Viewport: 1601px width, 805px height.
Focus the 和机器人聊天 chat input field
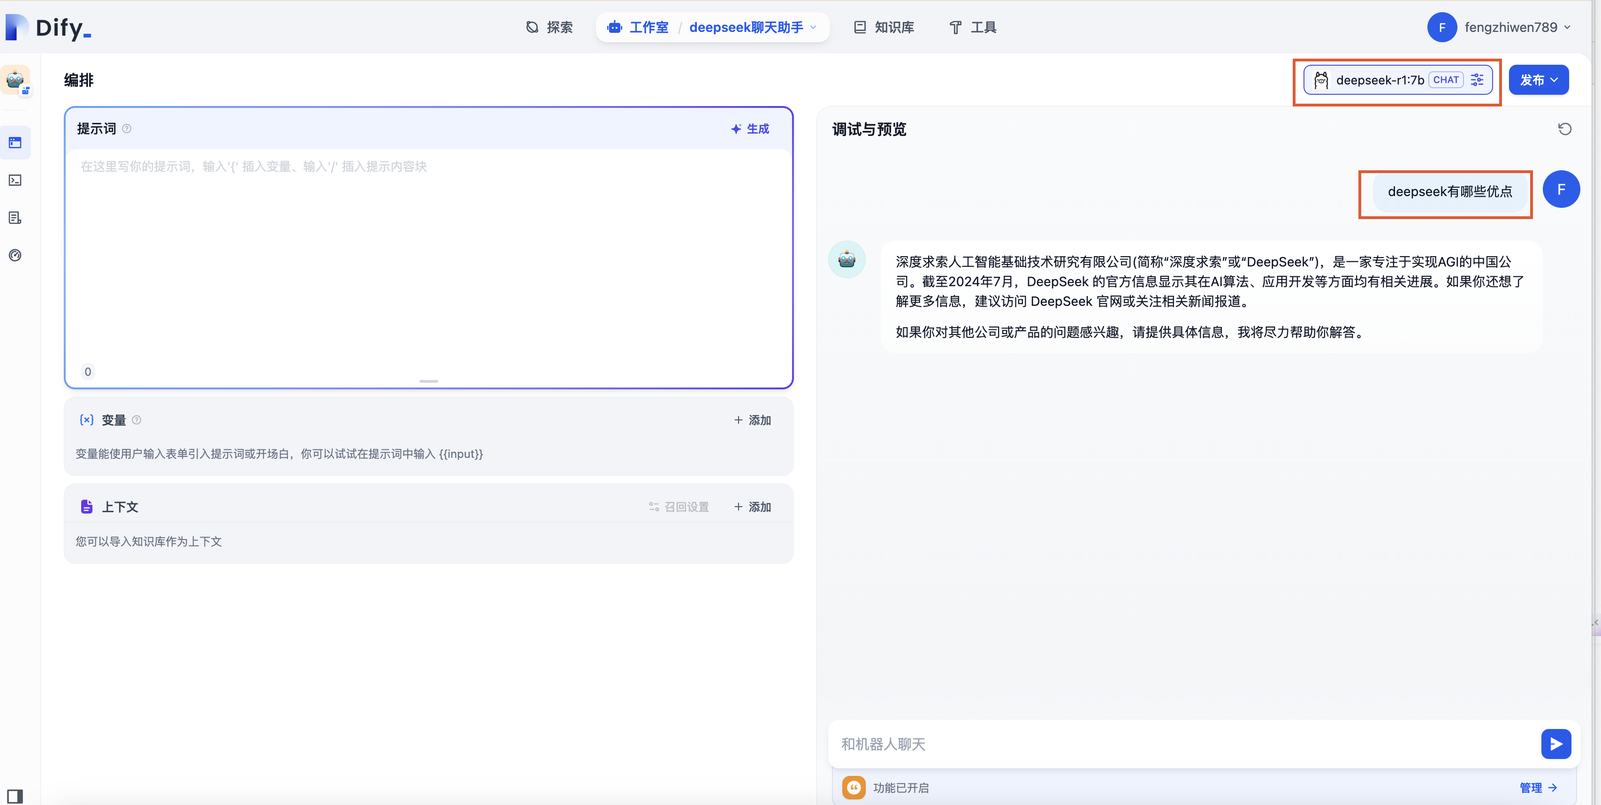[1181, 744]
